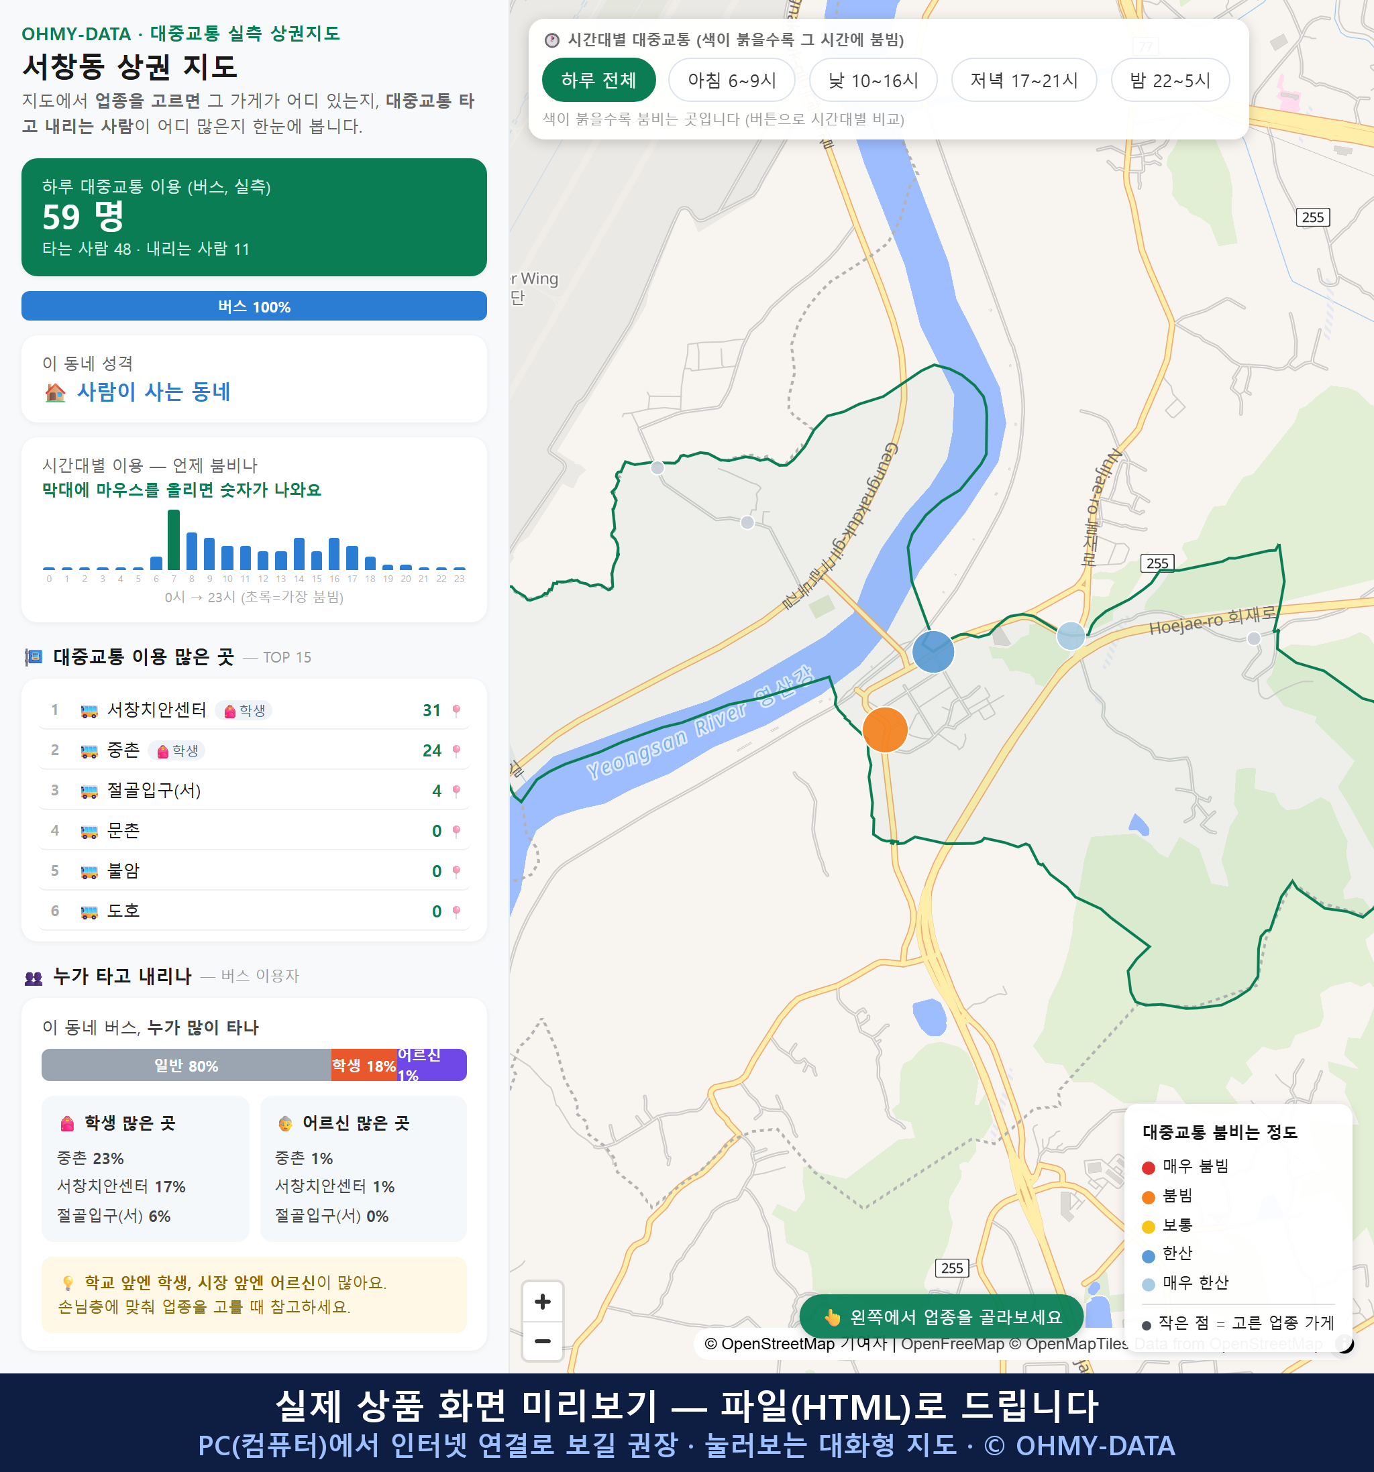
Task: Click the 왼쪽에서 업종을 골라보세요 button
Action: 941,1317
